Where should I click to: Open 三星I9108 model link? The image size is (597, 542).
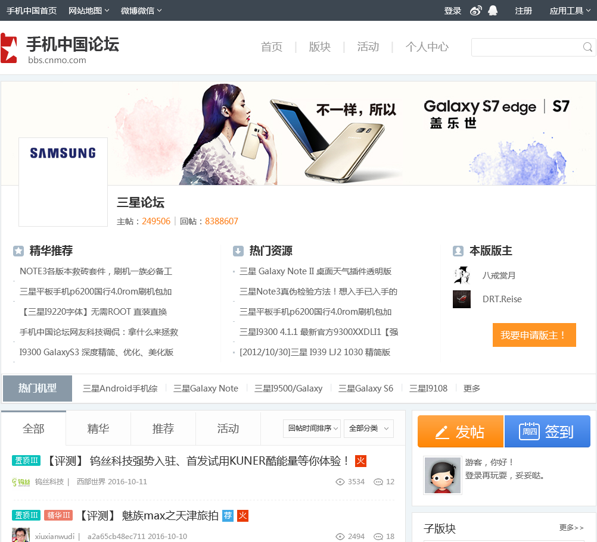[428, 389]
